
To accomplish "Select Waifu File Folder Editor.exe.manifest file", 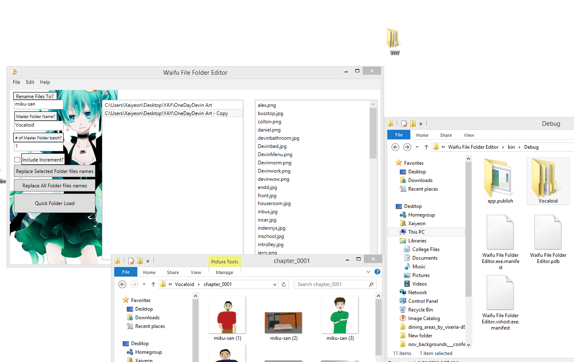I will point(500,242).
